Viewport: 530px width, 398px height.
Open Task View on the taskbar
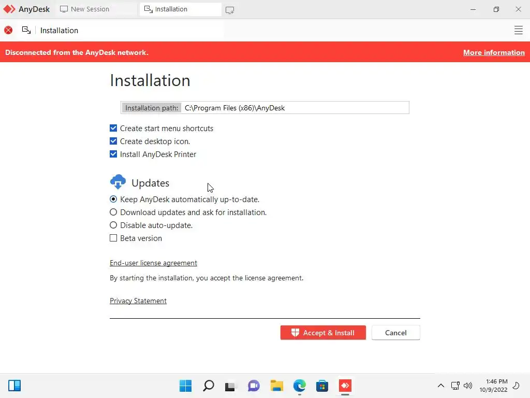(x=230, y=386)
